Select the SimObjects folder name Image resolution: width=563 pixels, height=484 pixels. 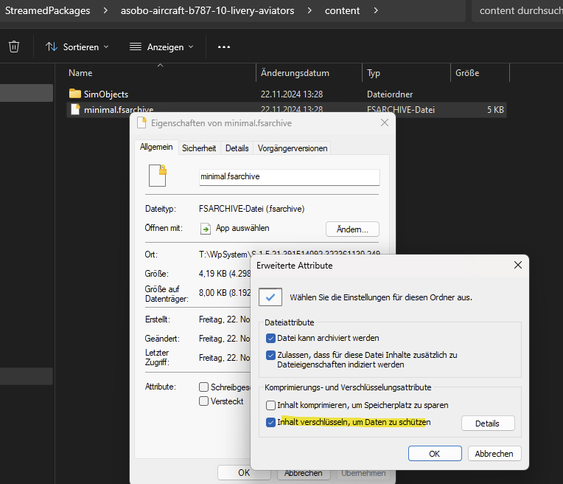(x=106, y=94)
